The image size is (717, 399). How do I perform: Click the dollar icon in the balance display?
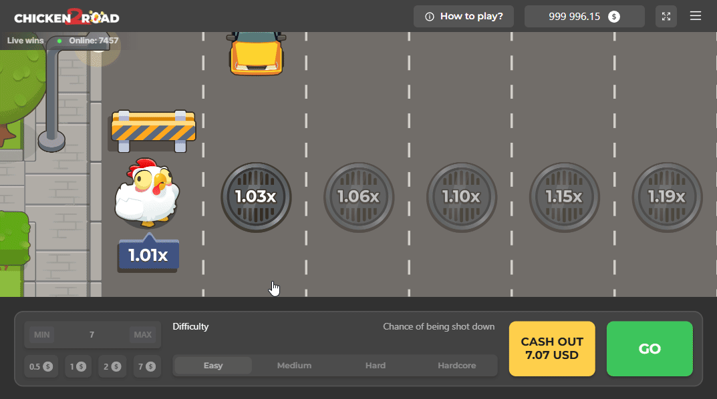(x=615, y=16)
